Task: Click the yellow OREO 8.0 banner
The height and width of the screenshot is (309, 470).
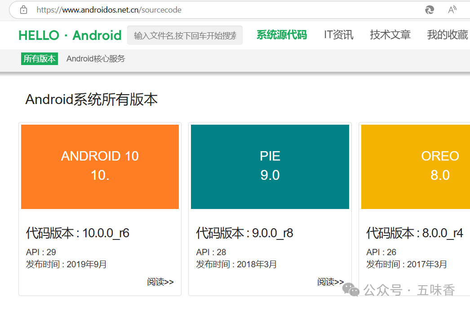Action: [x=416, y=167]
